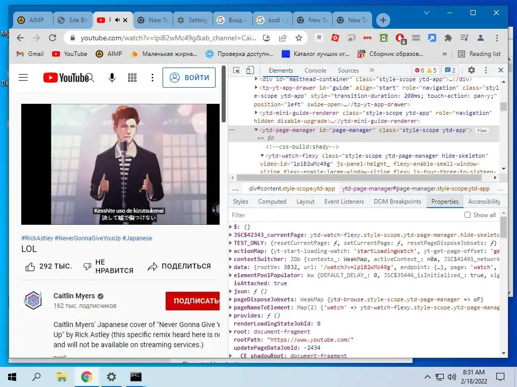This screenshot has height=387, width=517.
Task: Select ytd-page-manager#page-manager breadcrumb
Action: pyautogui.click(x=416, y=188)
